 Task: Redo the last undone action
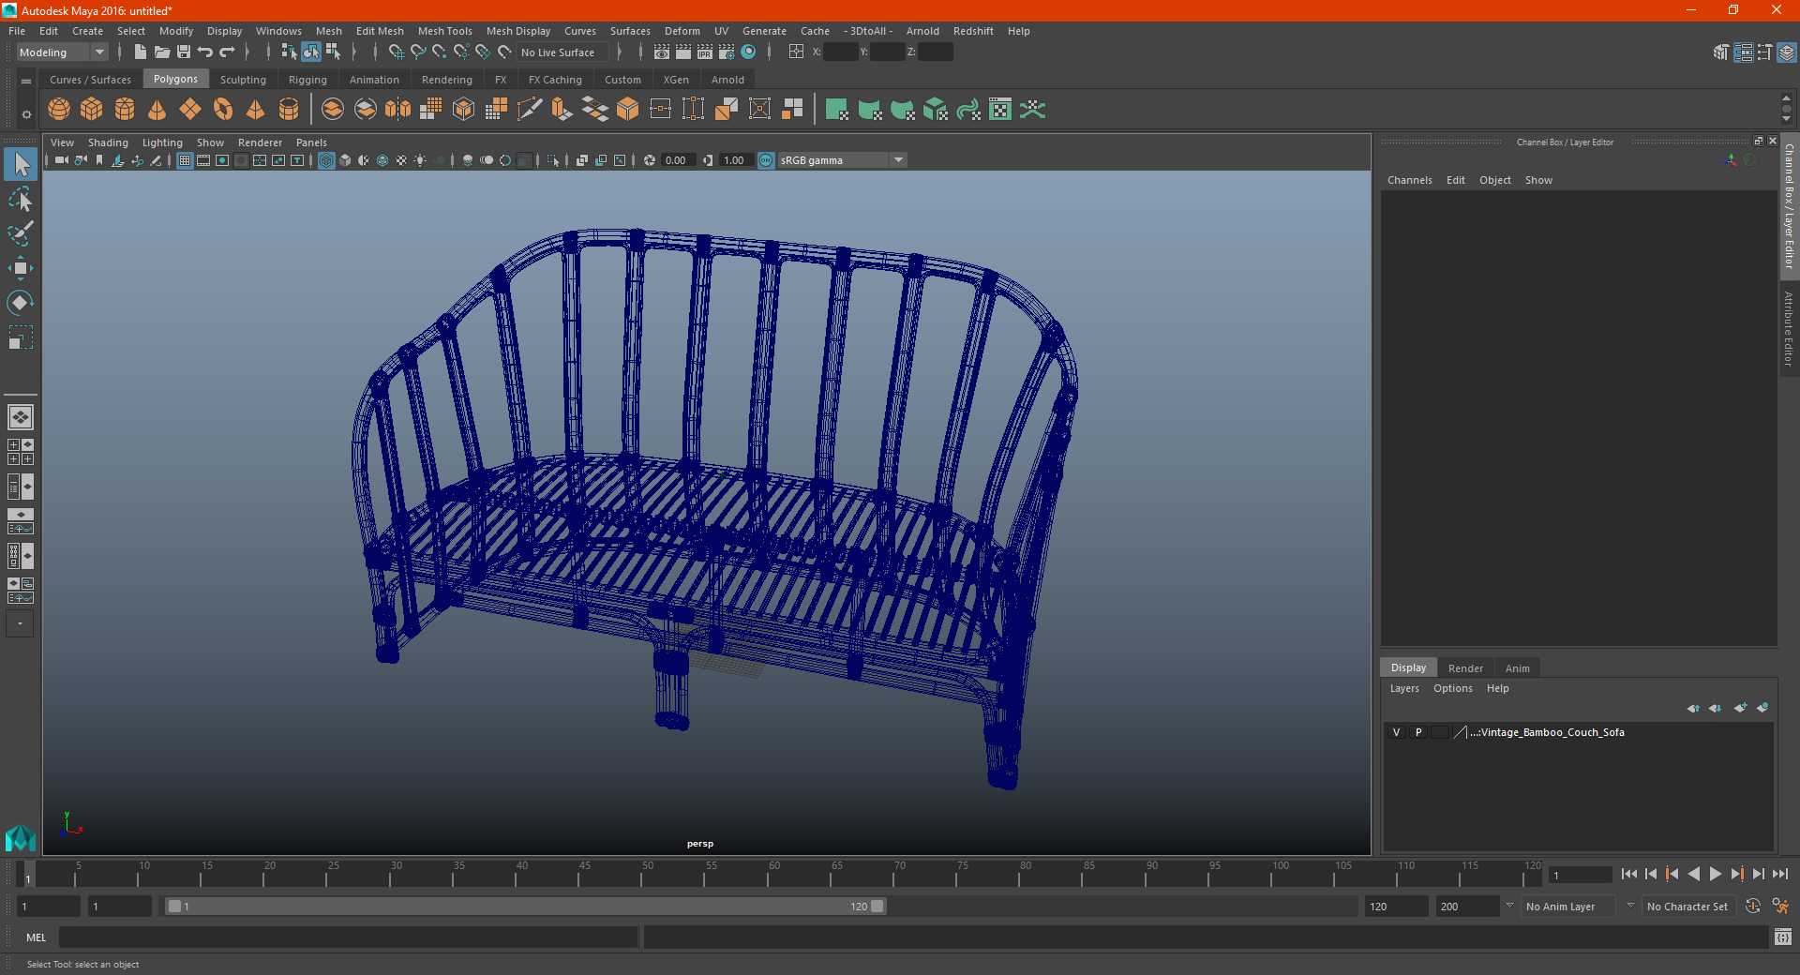228,52
